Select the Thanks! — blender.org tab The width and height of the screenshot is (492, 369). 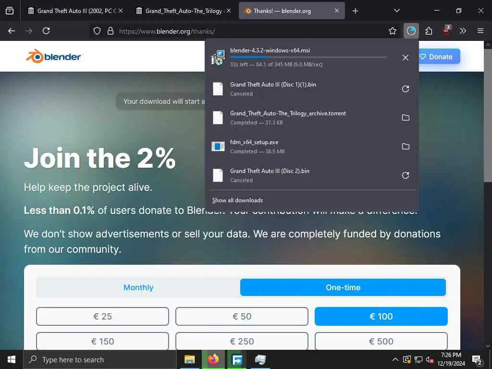point(292,11)
